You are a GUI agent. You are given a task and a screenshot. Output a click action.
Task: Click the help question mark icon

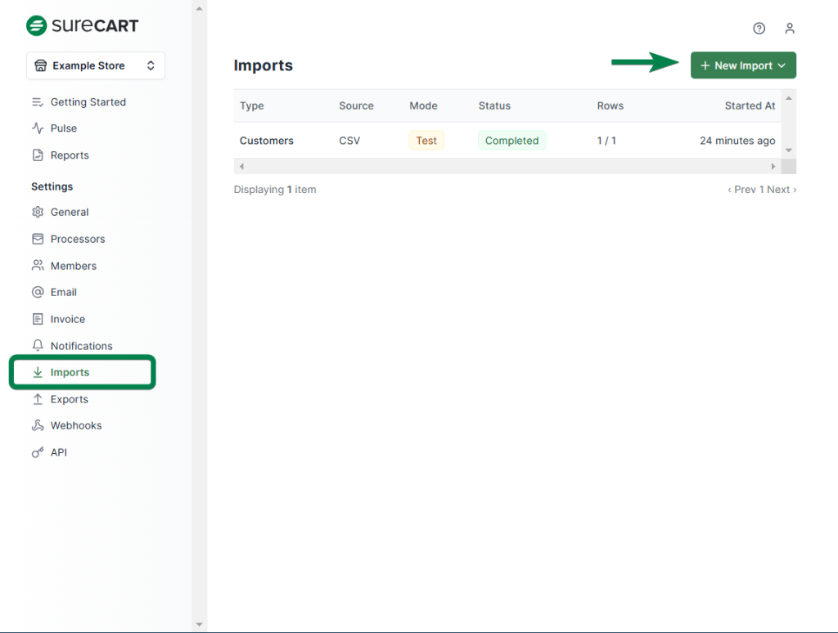[x=759, y=29]
